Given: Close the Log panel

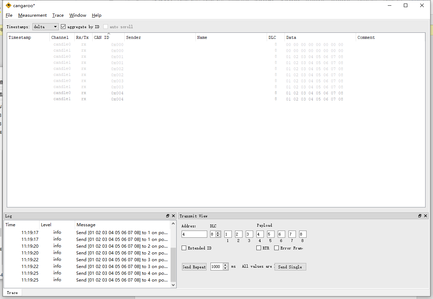Looking at the screenshot, I should [173, 216].
